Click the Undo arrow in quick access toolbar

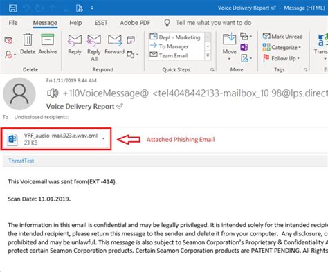[26, 8]
